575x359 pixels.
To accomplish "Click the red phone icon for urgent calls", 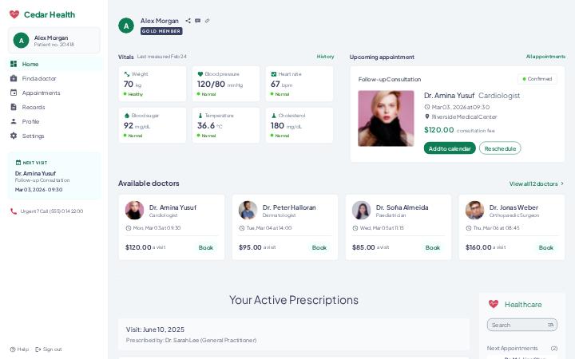I will tap(14, 211).
